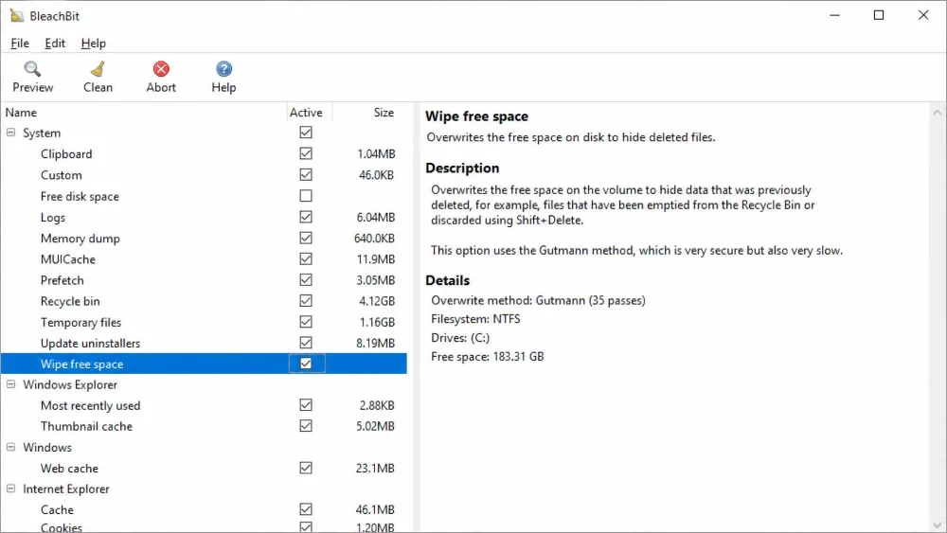
Task: Enable the Free disk space checkbox
Action: click(306, 196)
